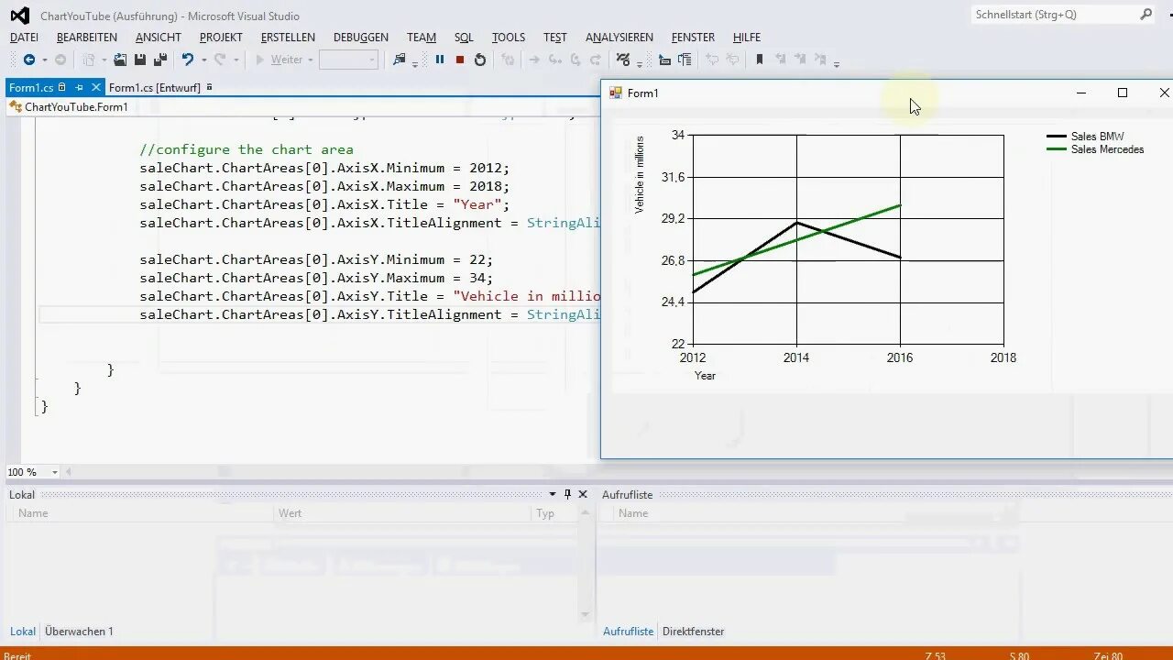Switch to the Aufrufliste bottom tab
Viewport: 1173px width, 660px height.
629,632
